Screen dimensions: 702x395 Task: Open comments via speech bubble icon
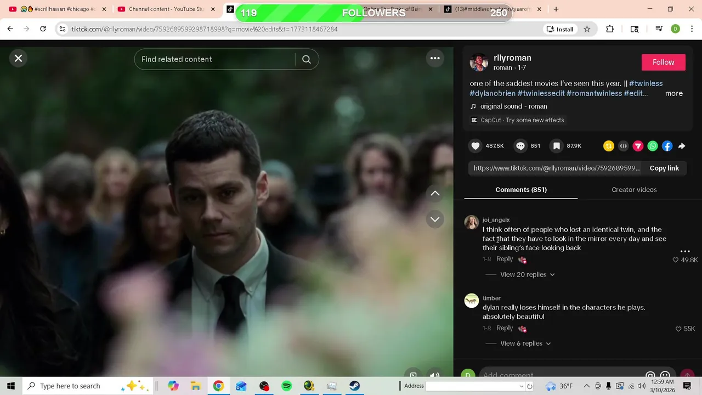(520, 146)
